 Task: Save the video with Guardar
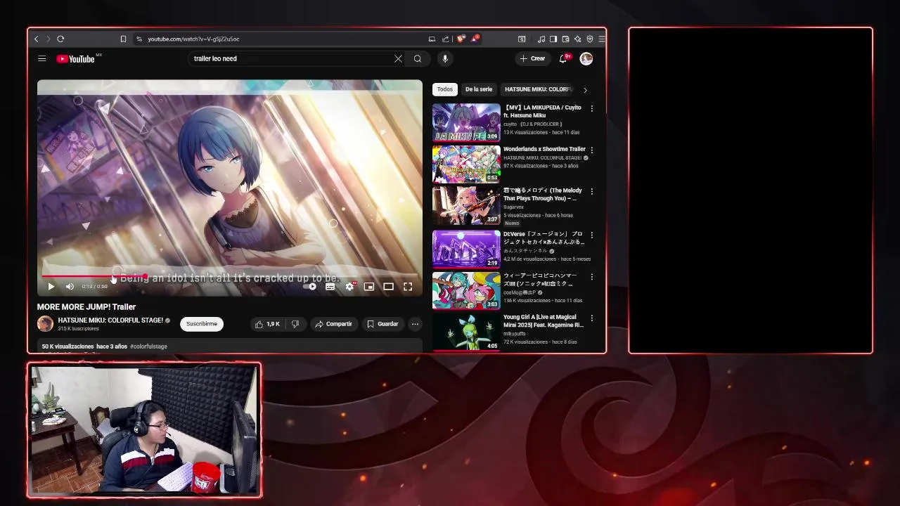click(382, 324)
